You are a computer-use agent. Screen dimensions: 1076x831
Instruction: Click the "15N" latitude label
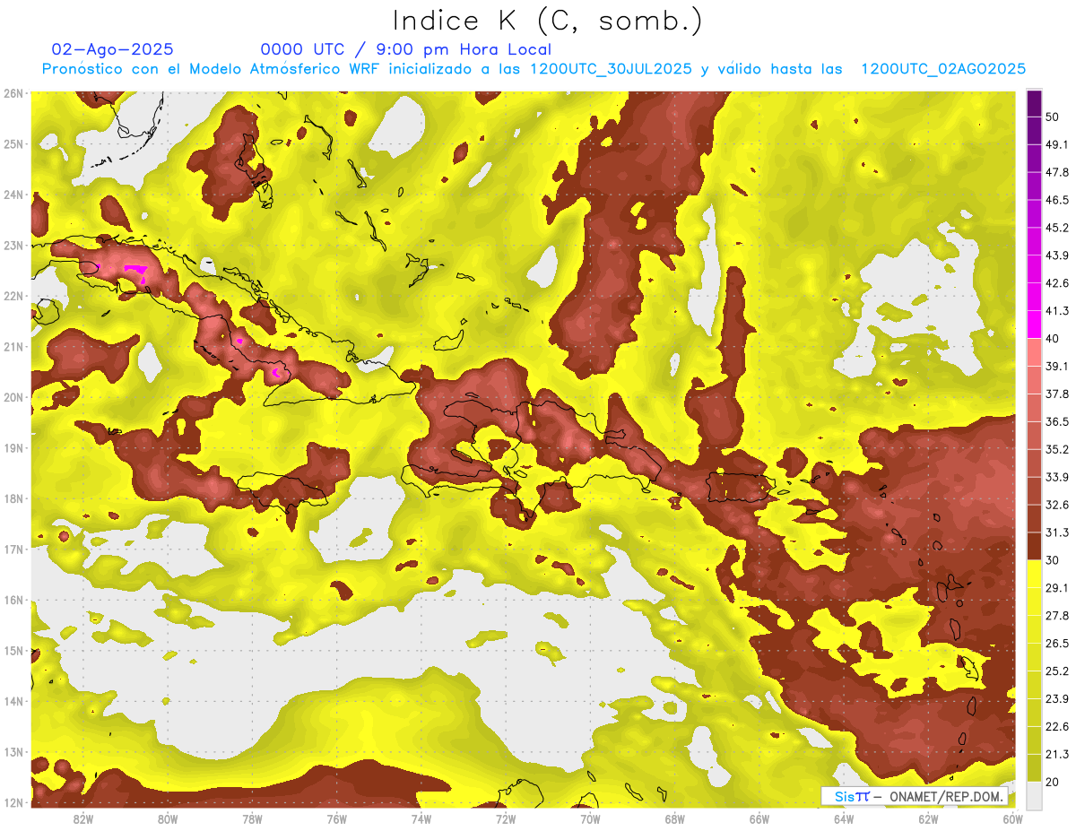tap(13, 650)
